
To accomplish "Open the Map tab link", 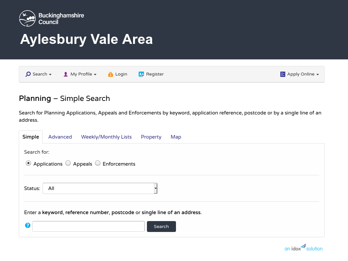I will (x=176, y=137).
